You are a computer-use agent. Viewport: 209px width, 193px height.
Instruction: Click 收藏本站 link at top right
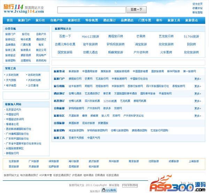(x=198, y=8)
